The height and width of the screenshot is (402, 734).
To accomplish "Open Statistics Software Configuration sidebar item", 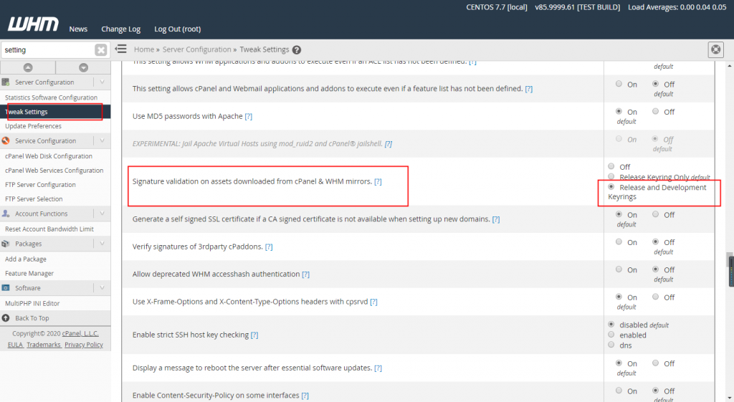I will pos(51,97).
